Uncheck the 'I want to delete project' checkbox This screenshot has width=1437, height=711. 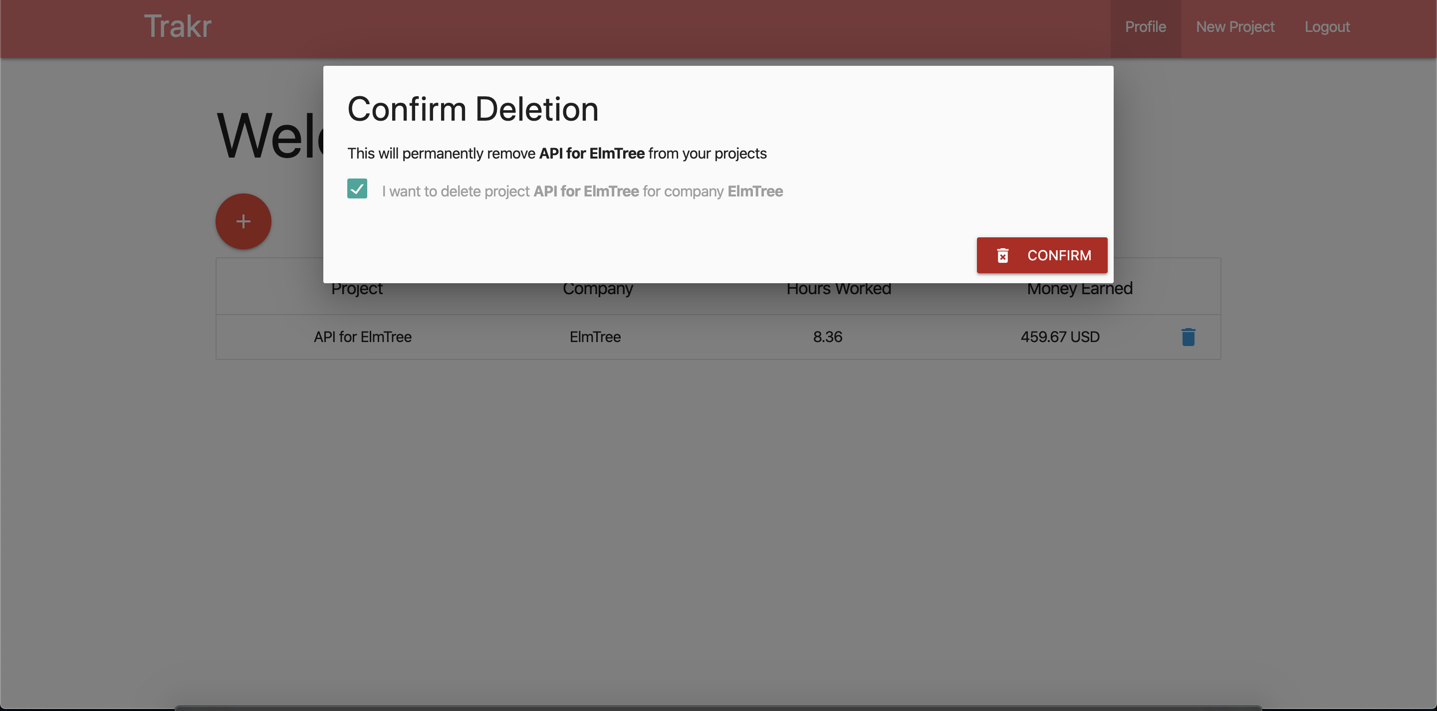357,189
